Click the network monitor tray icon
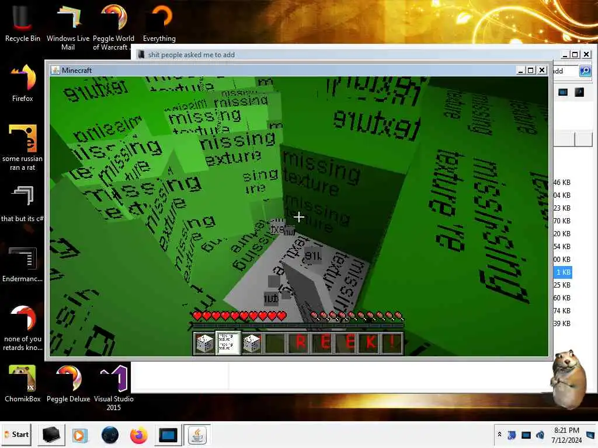This screenshot has height=448, width=598. click(x=526, y=435)
